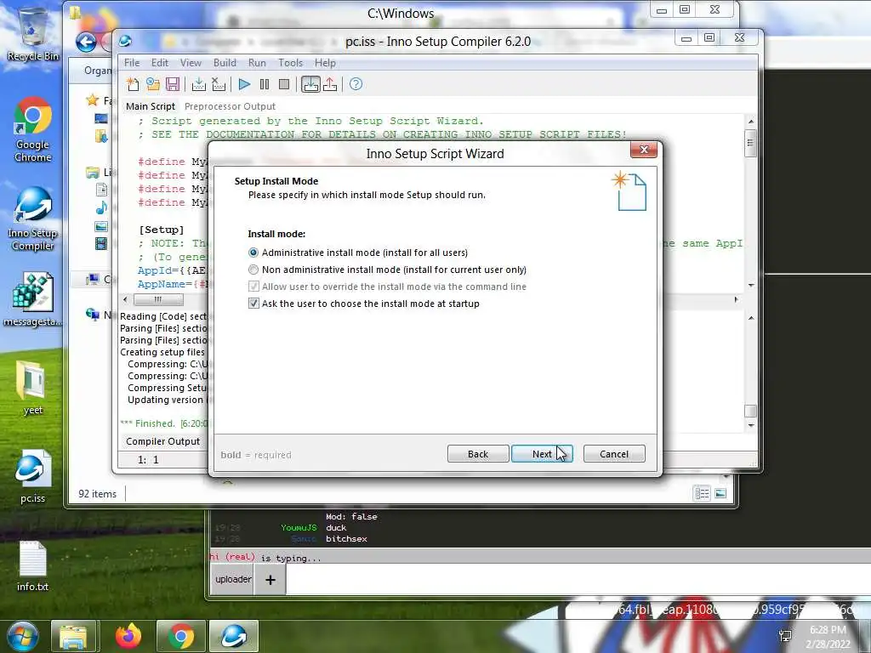The height and width of the screenshot is (653, 871).
Task: Click the Explorer details view icon
Action: (702, 493)
